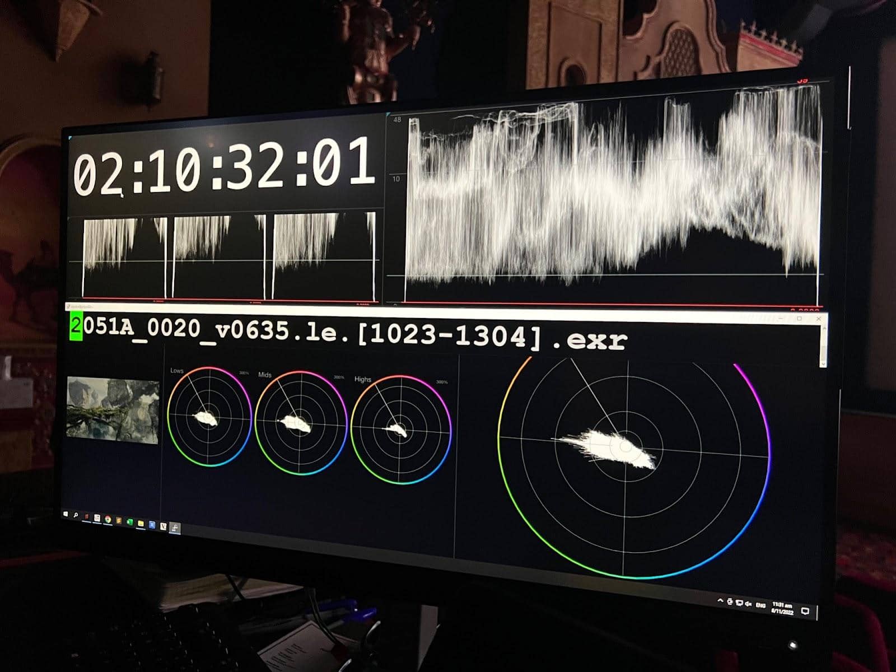Show hidden system tray icons
Viewport: 896px width, 672px height.
720,601
